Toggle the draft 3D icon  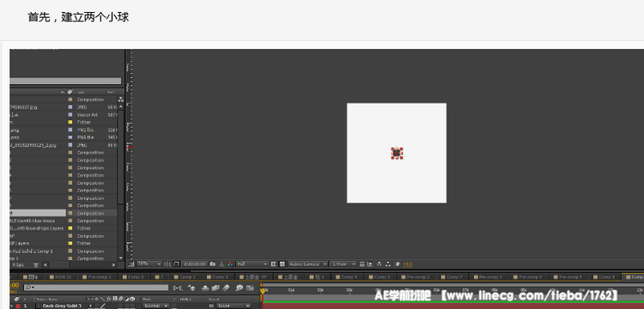[191, 288]
